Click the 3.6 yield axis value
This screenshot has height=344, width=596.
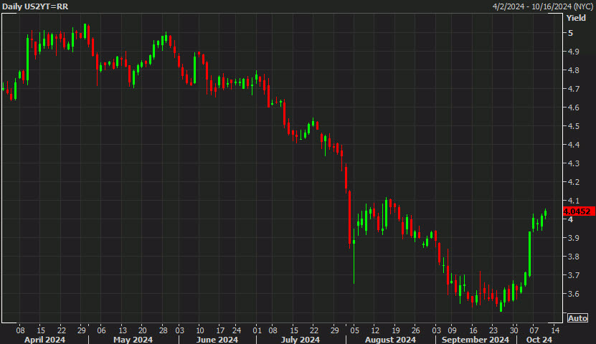[573, 294]
